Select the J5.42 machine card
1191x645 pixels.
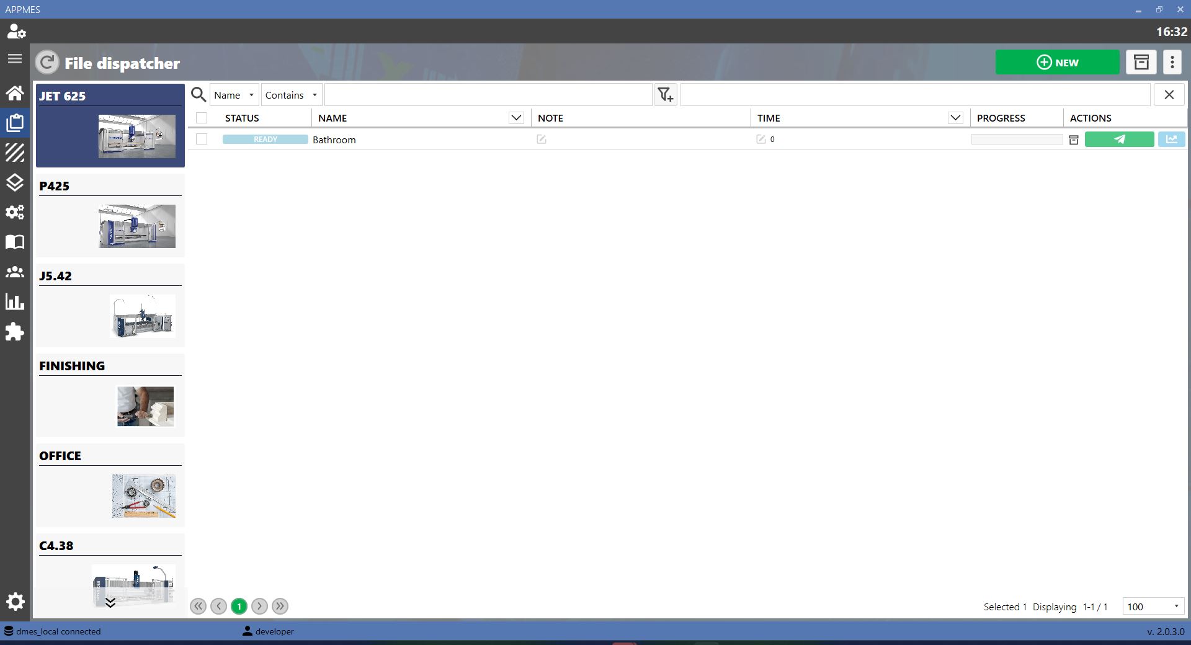point(110,306)
